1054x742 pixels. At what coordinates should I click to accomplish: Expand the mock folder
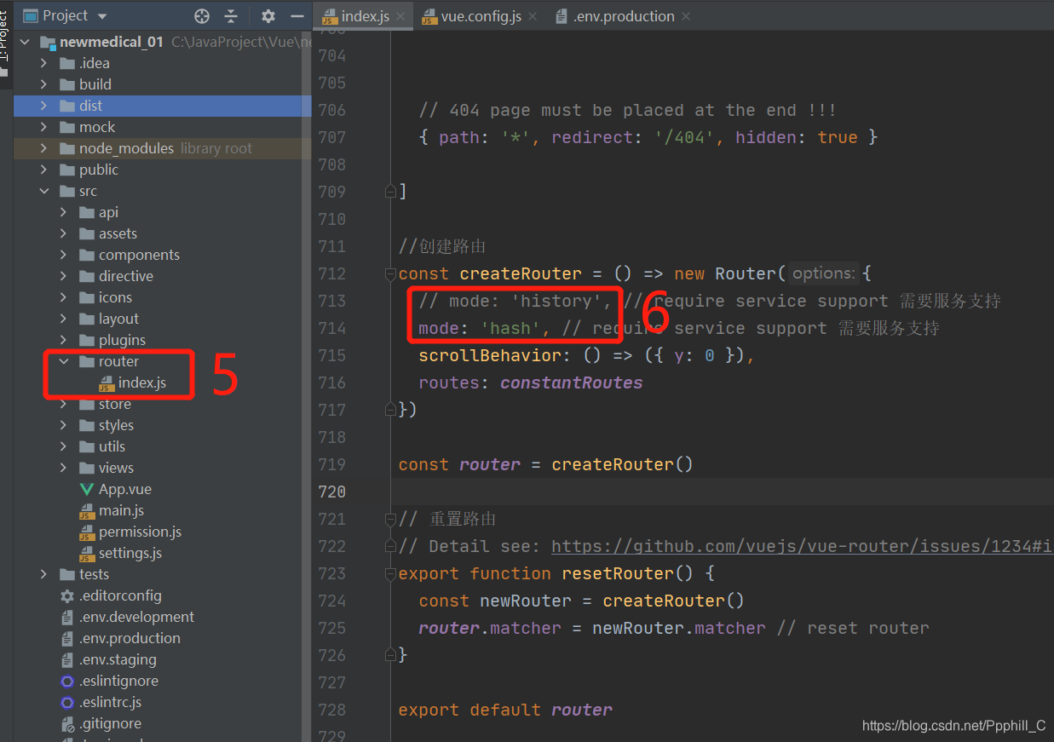point(44,127)
